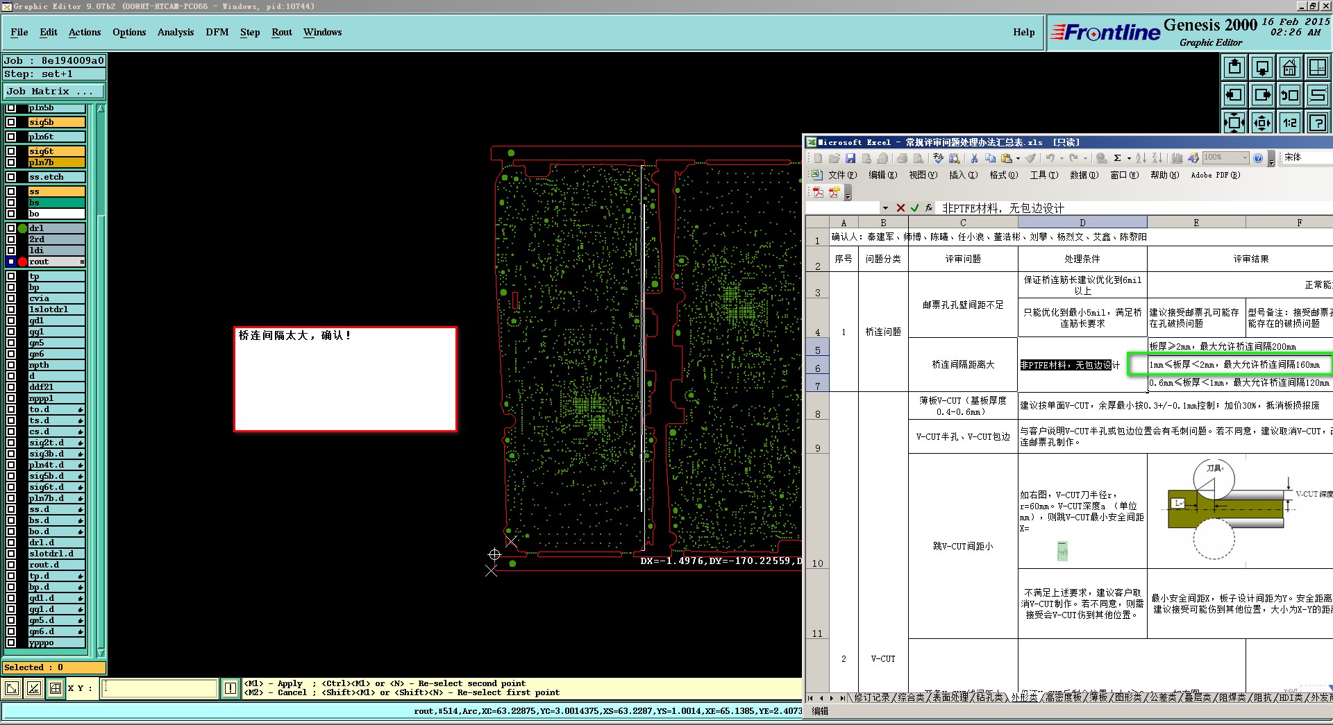
Task: Enable the sig5b layer checkbox
Action: [11, 122]
